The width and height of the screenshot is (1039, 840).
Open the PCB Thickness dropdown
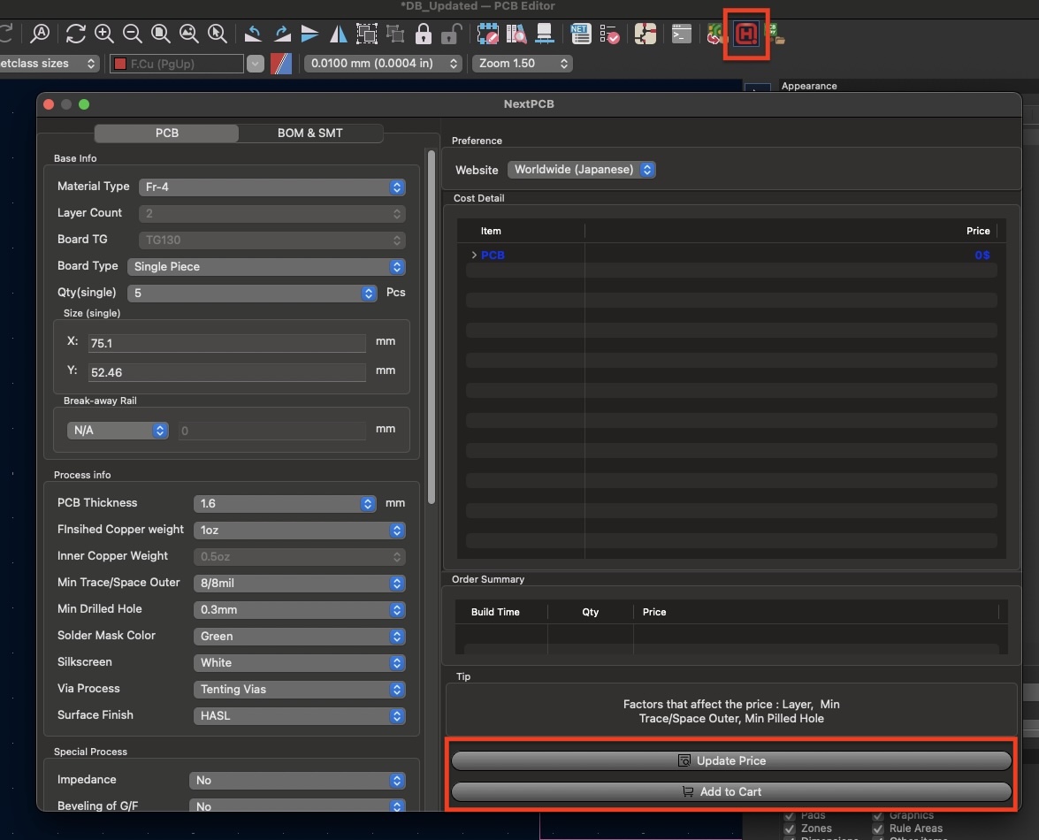[284, 503]
